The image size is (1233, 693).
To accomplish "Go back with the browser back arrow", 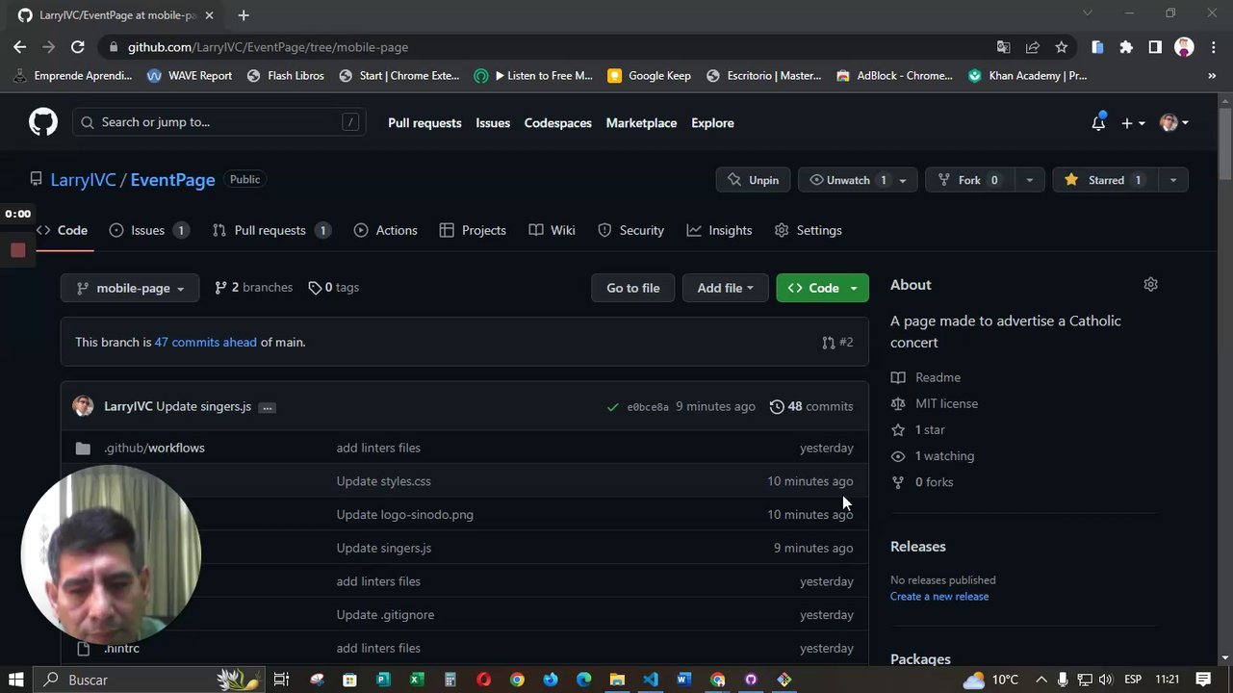I will pos(20,47).
